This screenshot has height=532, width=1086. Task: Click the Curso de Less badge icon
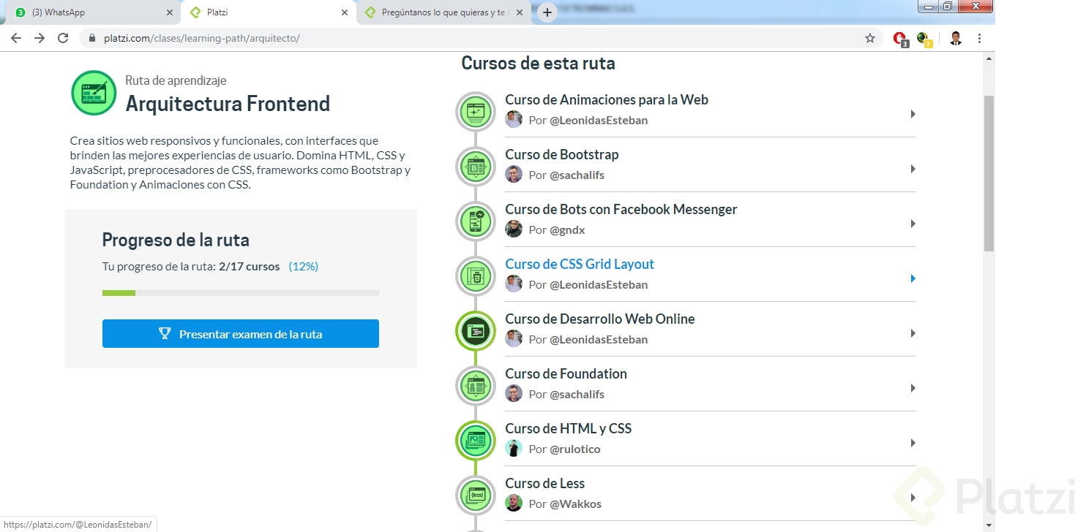click(476, 496)
